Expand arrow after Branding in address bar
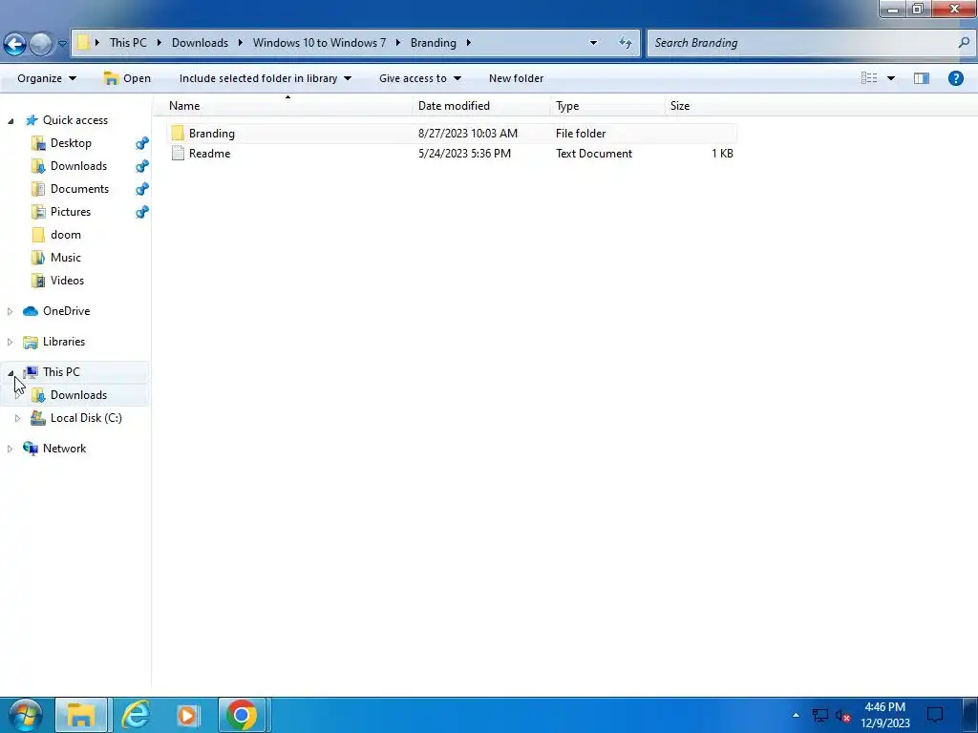 click(x=468, y=42)
